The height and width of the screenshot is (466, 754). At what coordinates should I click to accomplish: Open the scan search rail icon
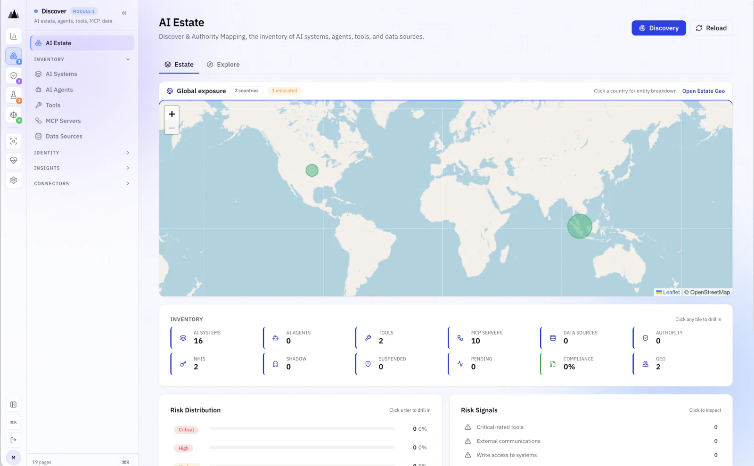(14, 141)
